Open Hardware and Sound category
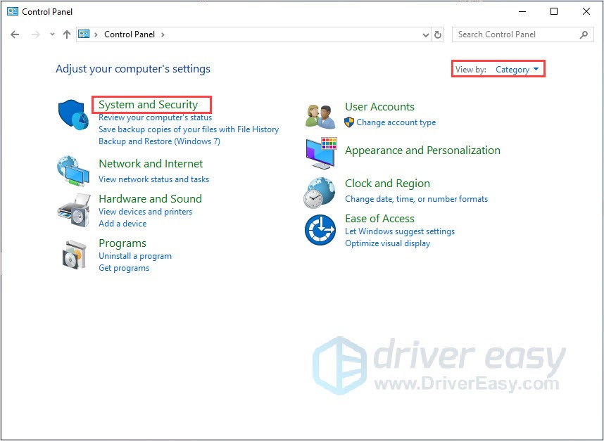This screenshot has width=604, height=441. pos(150,198)
